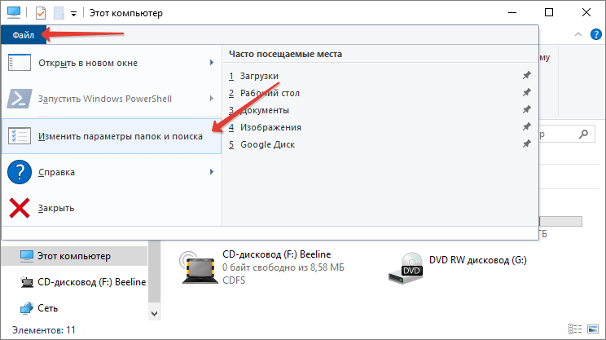606x340 pixels.
Task: Click the PowerShell prompt icon
Action: coord(20,99)
